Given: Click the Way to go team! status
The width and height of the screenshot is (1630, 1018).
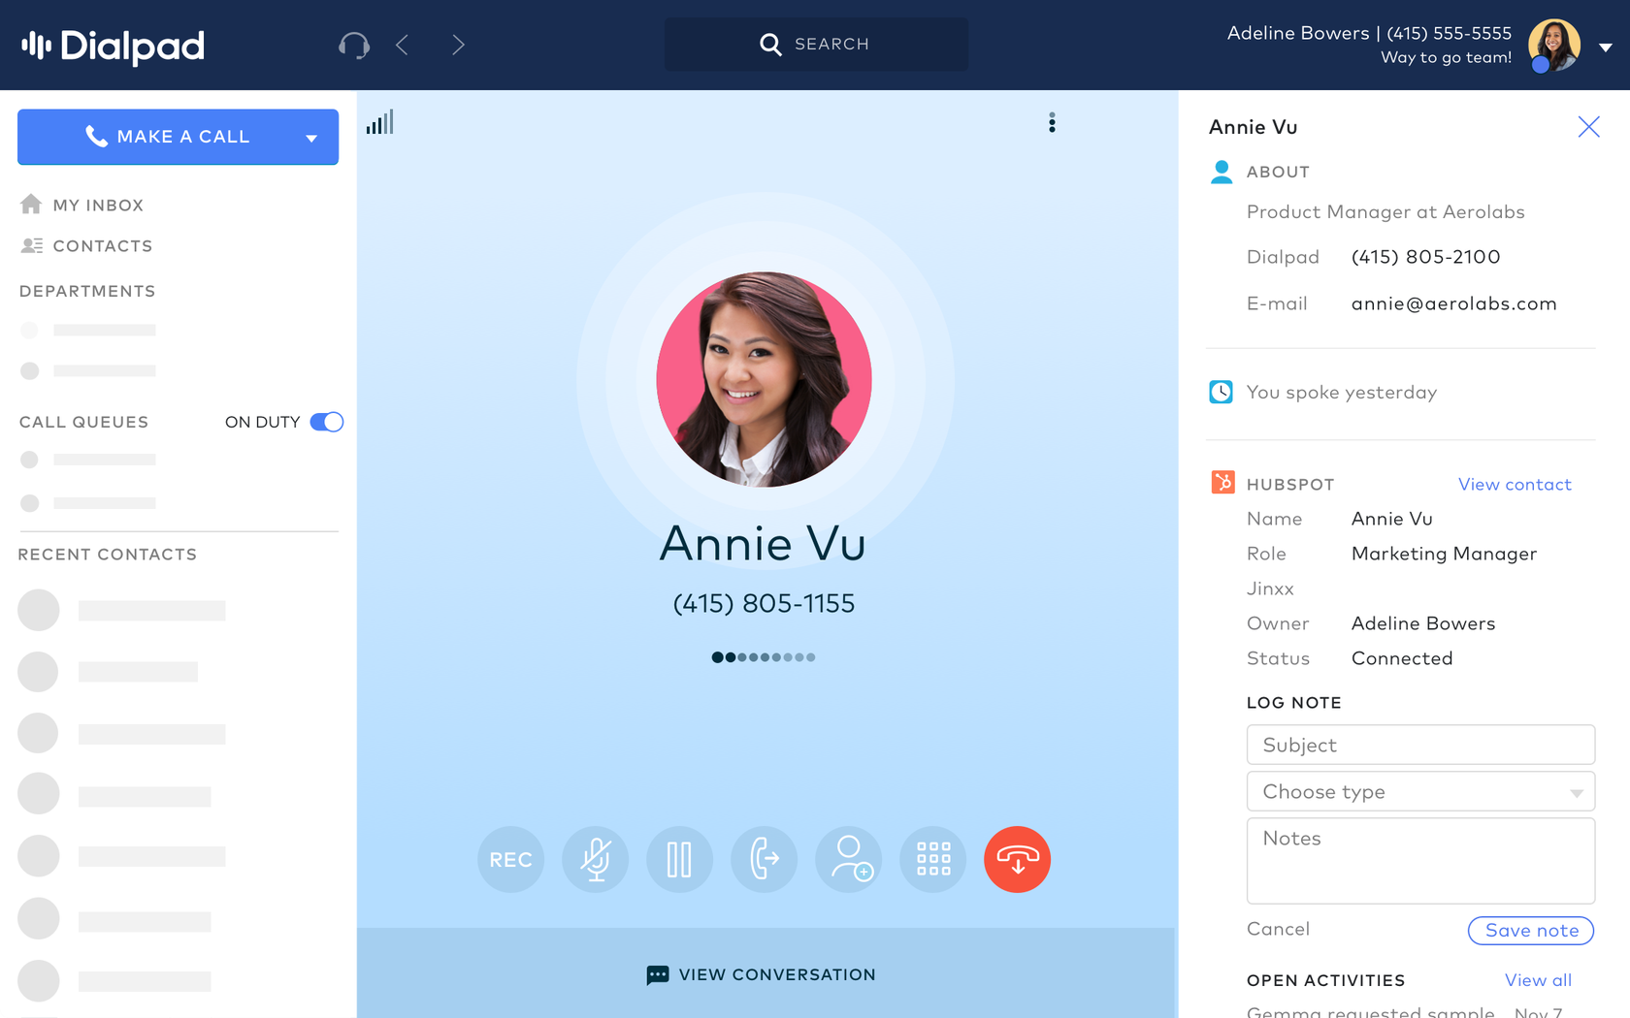Looking at the screenshot, I should (1446, 57).
